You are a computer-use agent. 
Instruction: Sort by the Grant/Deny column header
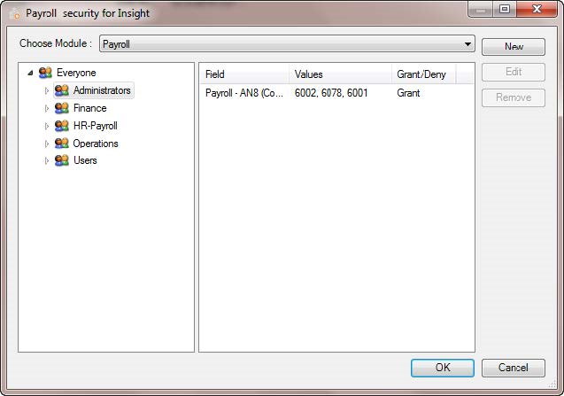tap(422, 74)
